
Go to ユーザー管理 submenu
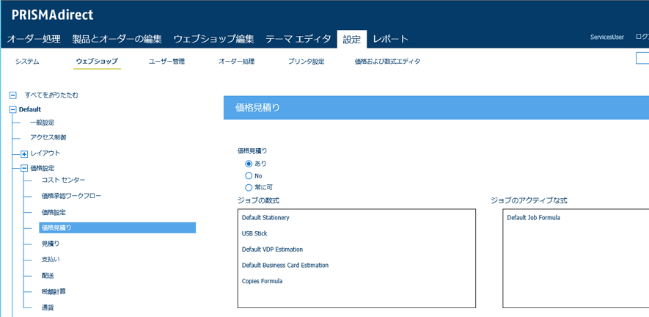166,62
